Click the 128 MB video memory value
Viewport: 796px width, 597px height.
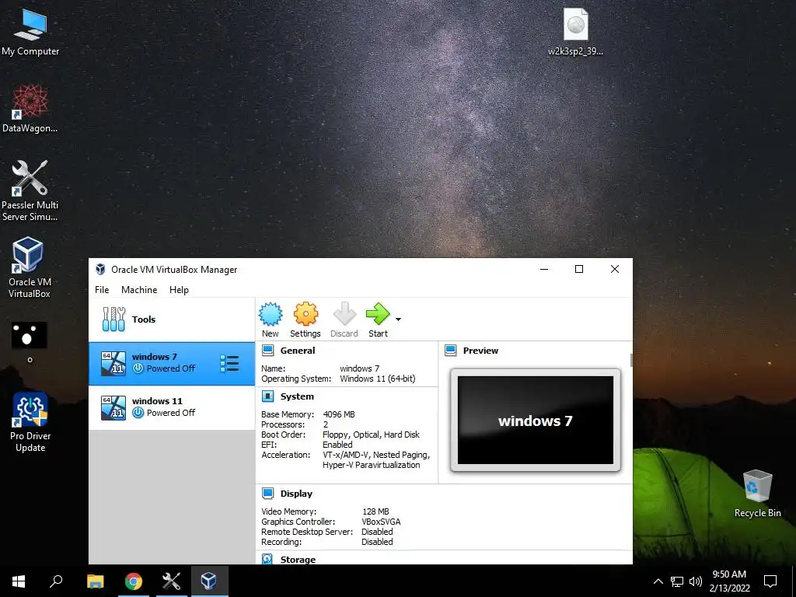tap(375, 511)
